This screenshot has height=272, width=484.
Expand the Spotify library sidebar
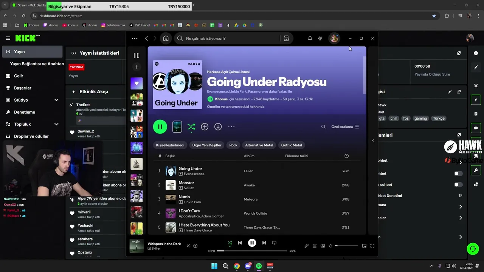[137, 56]
